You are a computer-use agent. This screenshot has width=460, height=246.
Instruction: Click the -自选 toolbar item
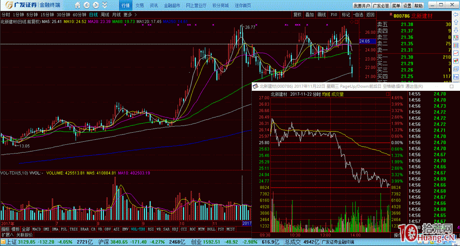click(x=358, y=15)
